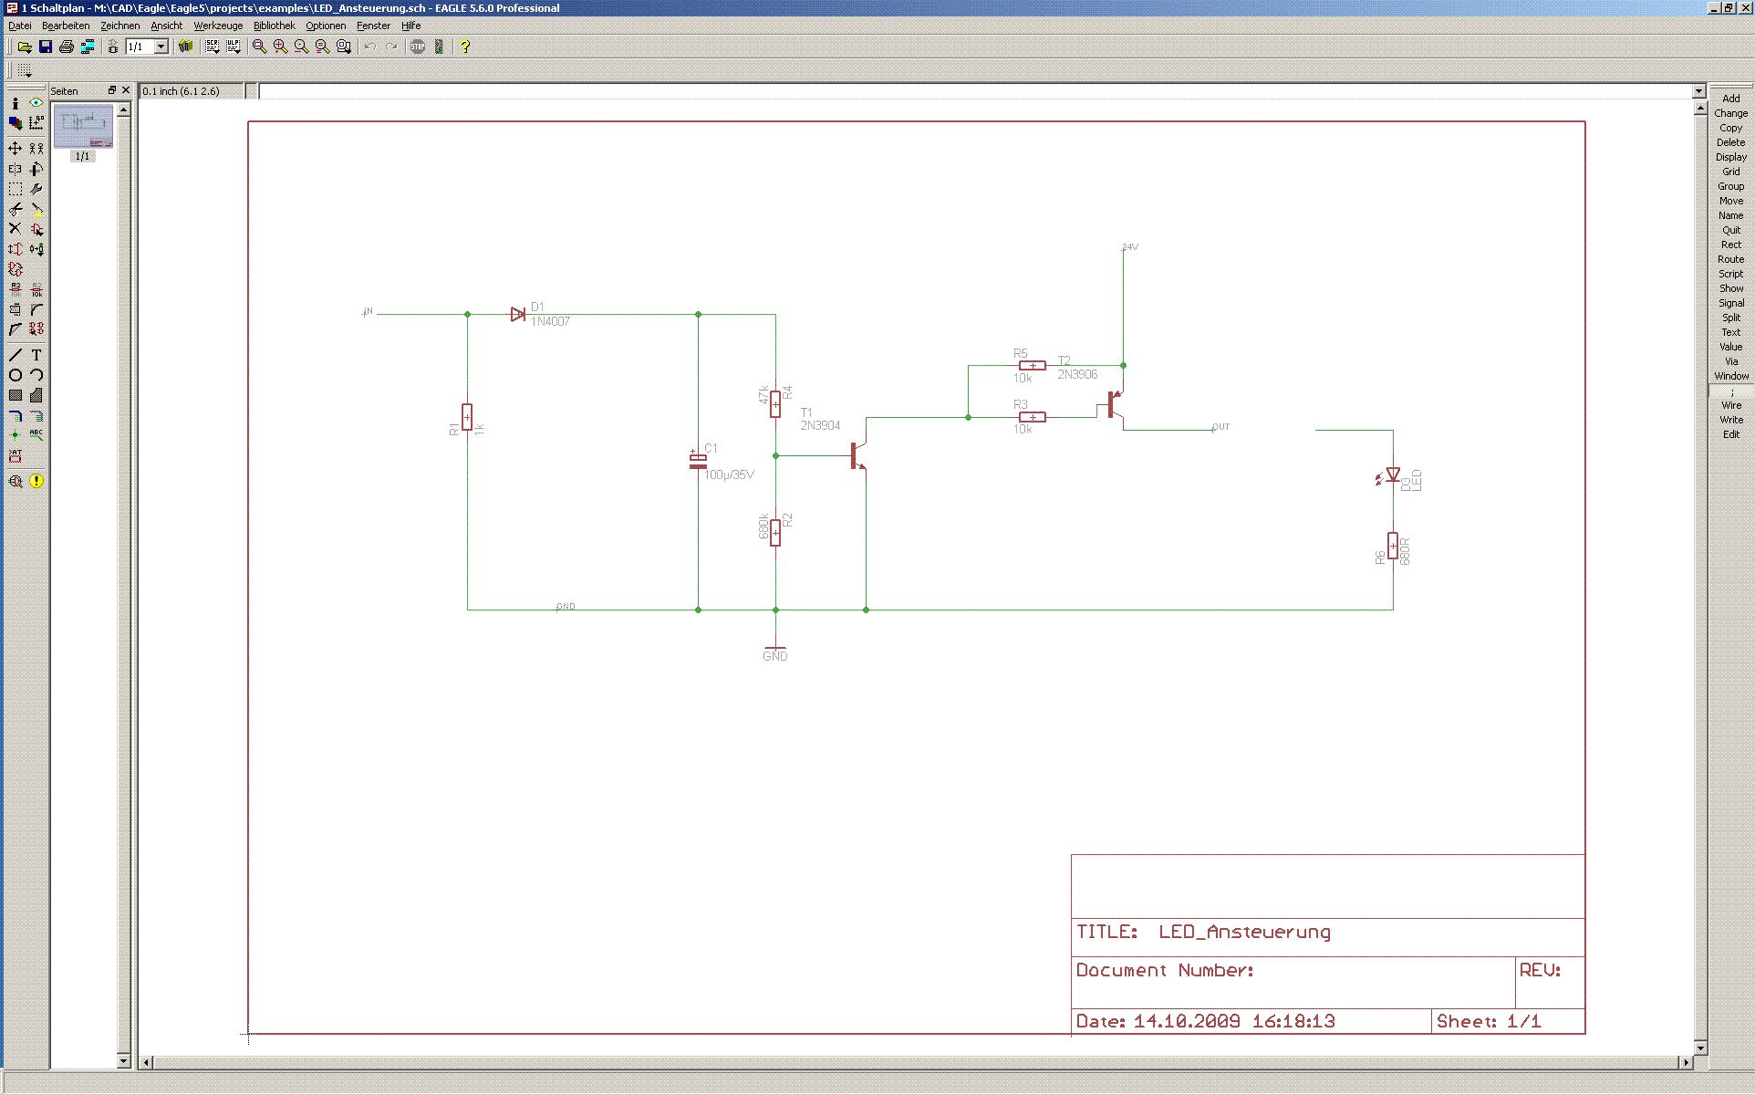Toggle the Show eye tool
The width and height of the screenshot is (1755, 1095).
(x=36, y=103)
